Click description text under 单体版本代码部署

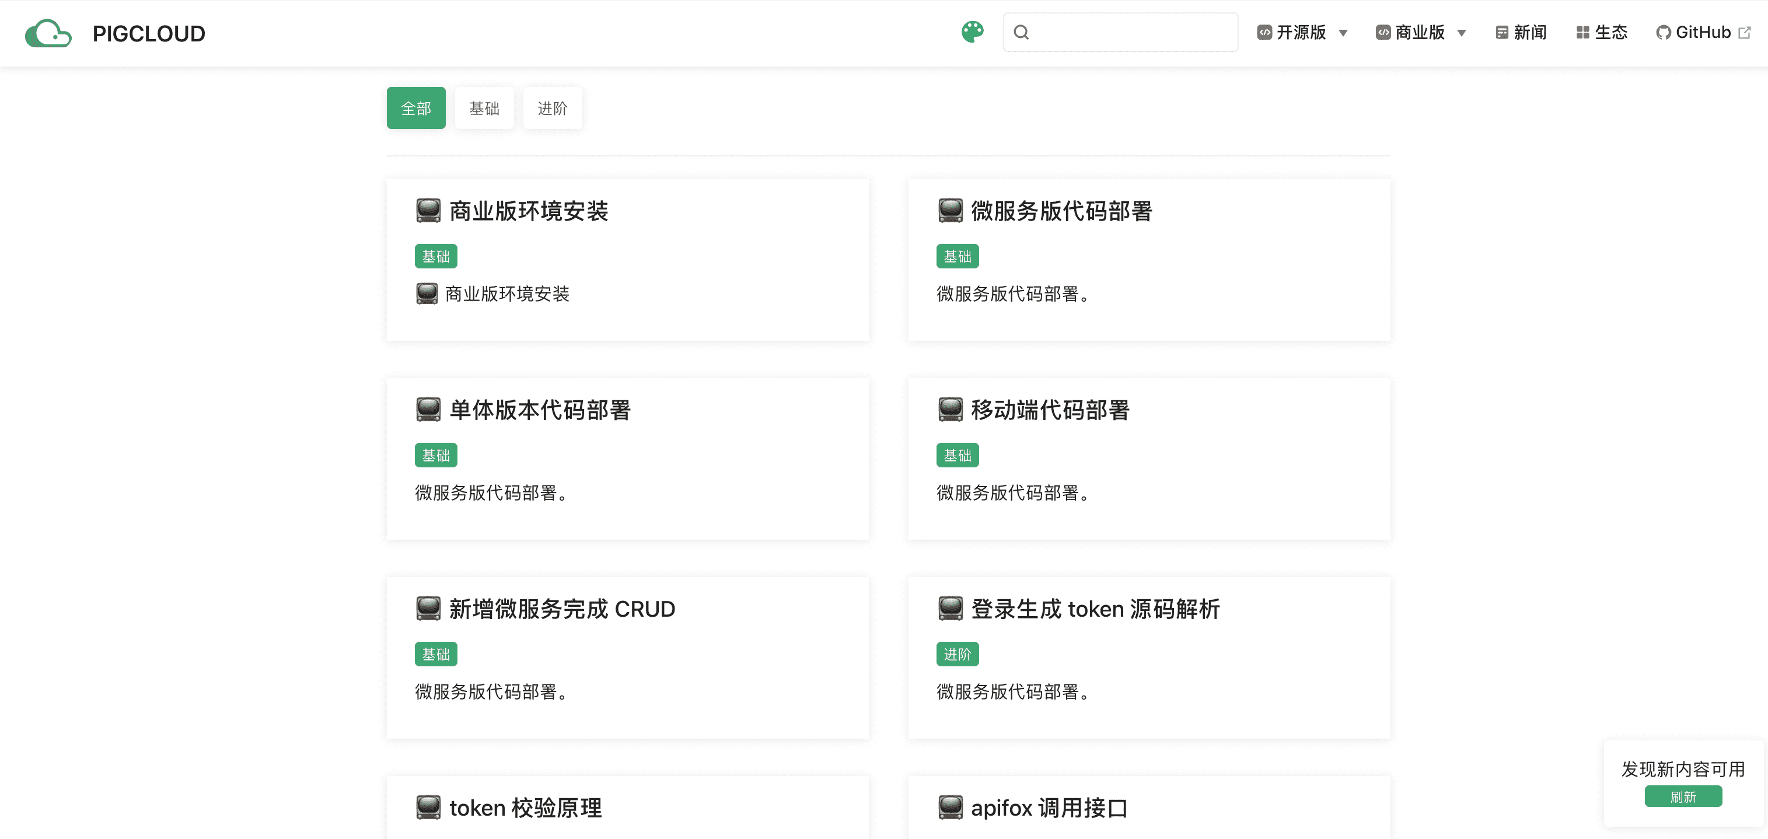pos(491,492)
